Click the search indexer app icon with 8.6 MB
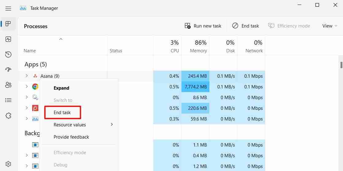Image resolution: width=343 pixels, height=171 pixels. point(35,97)
